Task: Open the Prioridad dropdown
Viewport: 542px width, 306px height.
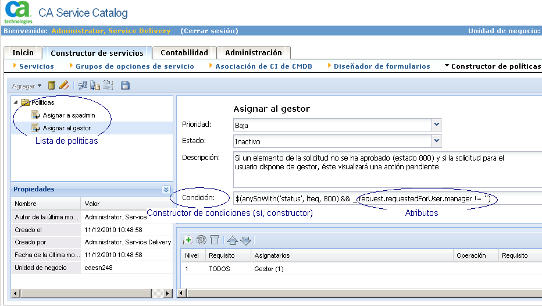Action: point(437,124)
